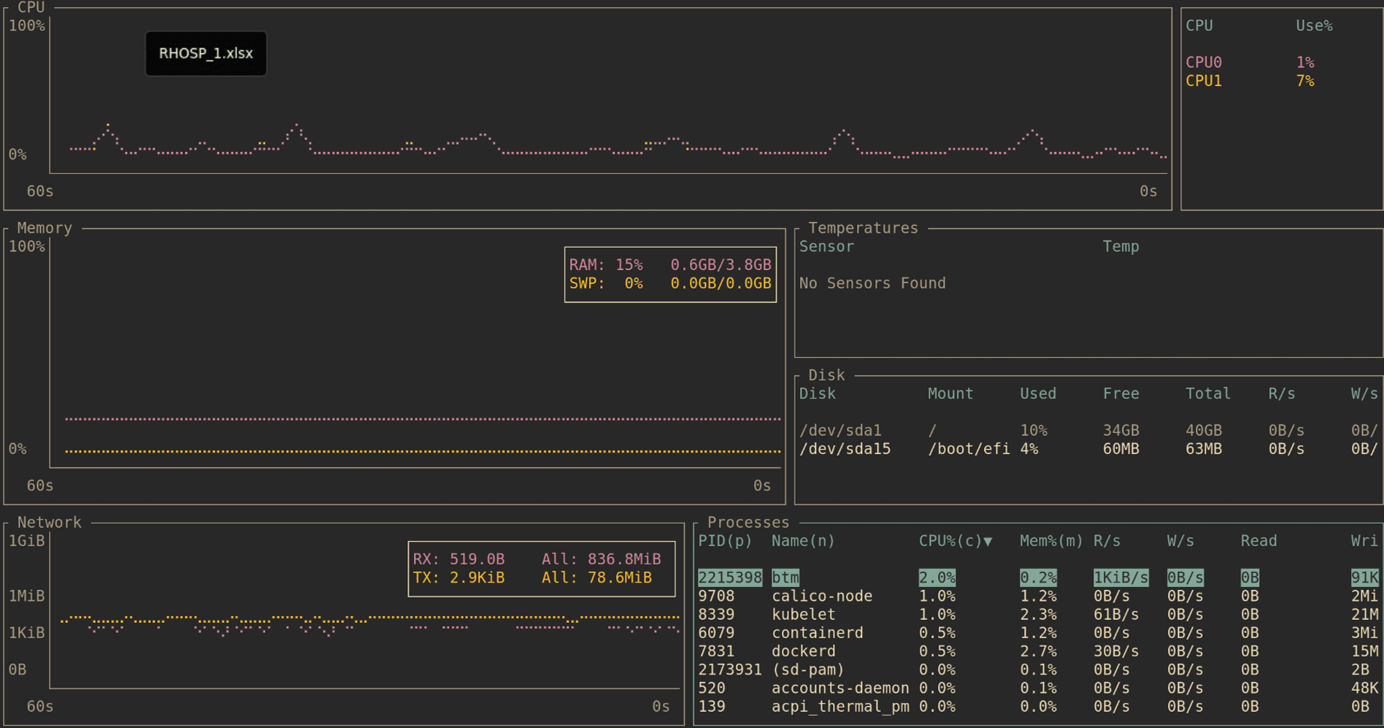Sort processes by PID(p) column header
This screenshot has height=728, width=1384.
(x=724, y=541)
